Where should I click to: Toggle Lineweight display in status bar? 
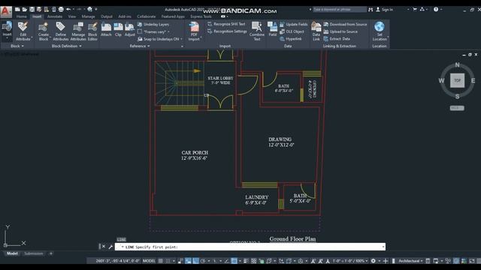coord(246,261)
